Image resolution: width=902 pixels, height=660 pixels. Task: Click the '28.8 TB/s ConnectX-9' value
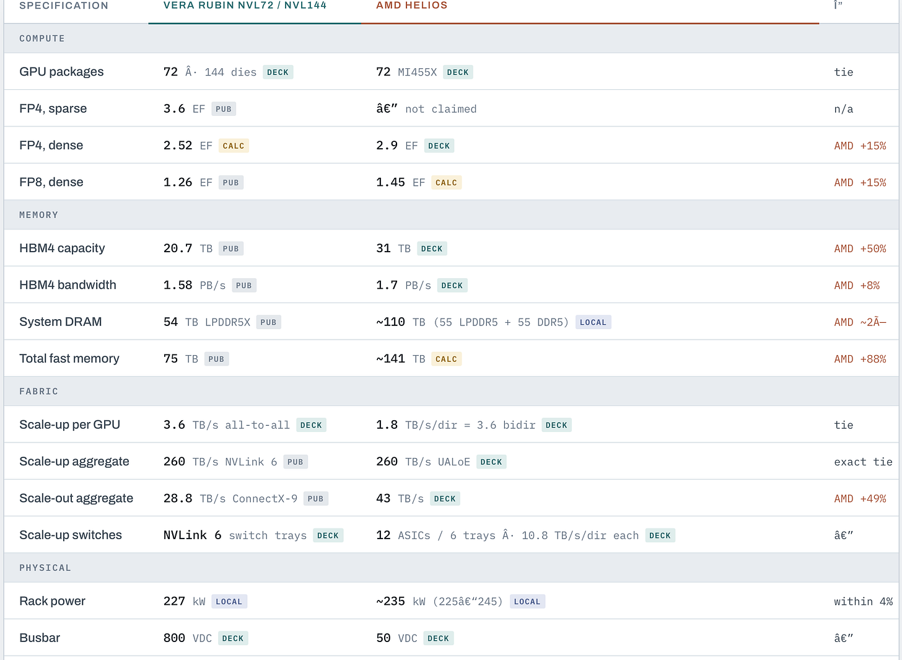(x=230, y=499)
